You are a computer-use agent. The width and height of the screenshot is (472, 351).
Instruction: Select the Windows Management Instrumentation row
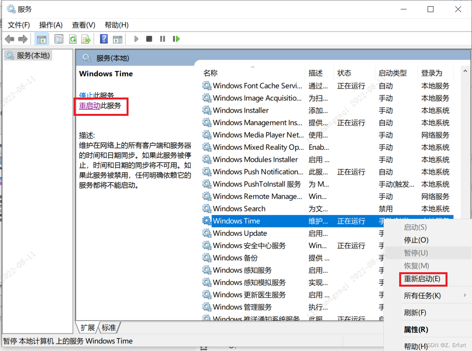click(x=328, y=123)
